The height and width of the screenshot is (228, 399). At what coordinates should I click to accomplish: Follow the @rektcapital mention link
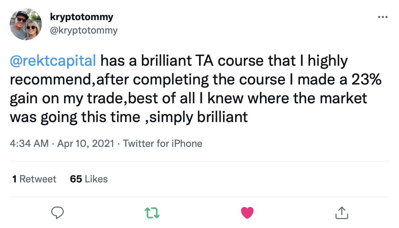[x=53, y=61]
